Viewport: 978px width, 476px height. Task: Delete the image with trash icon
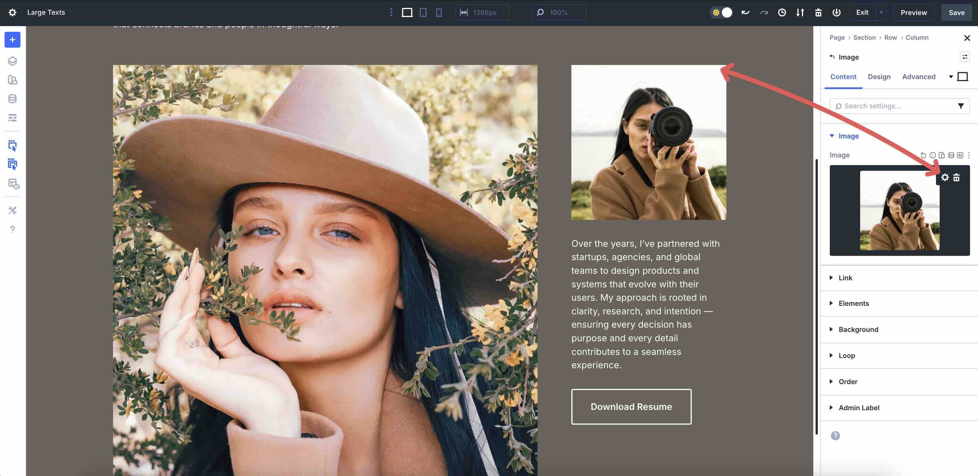tap(956, 178)
